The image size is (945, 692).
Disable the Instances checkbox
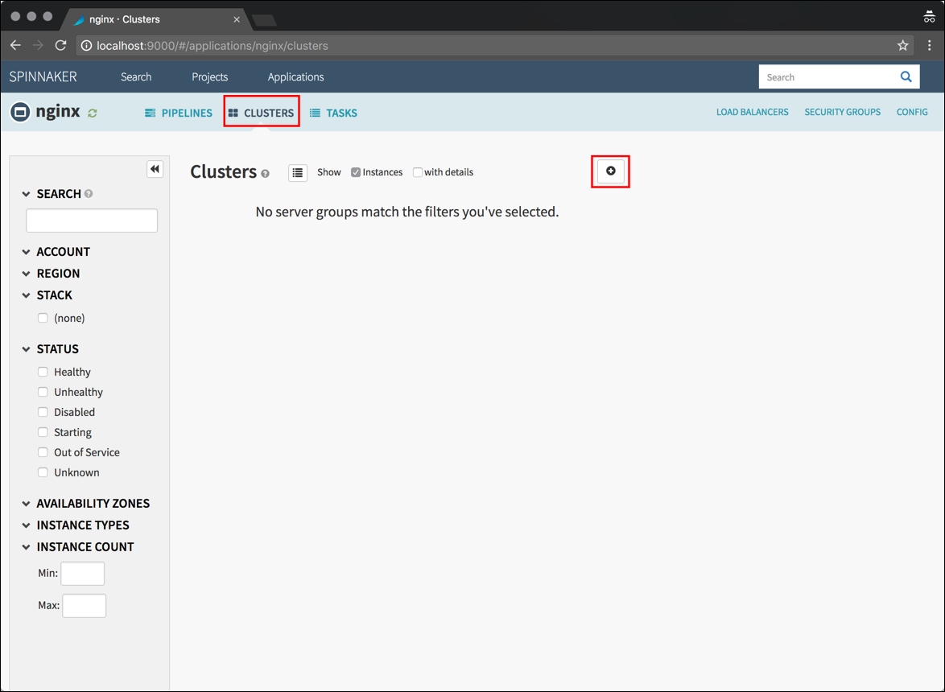[x=355, y=171]
